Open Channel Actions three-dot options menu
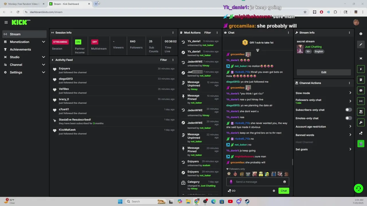This screenshot has height=206, width=367. click(349, 83)
